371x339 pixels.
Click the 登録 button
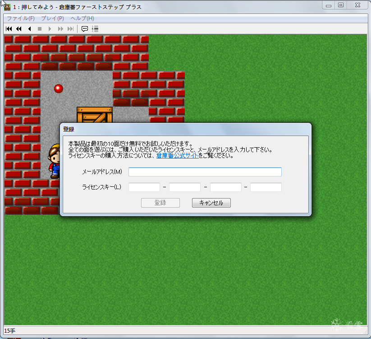160,203
